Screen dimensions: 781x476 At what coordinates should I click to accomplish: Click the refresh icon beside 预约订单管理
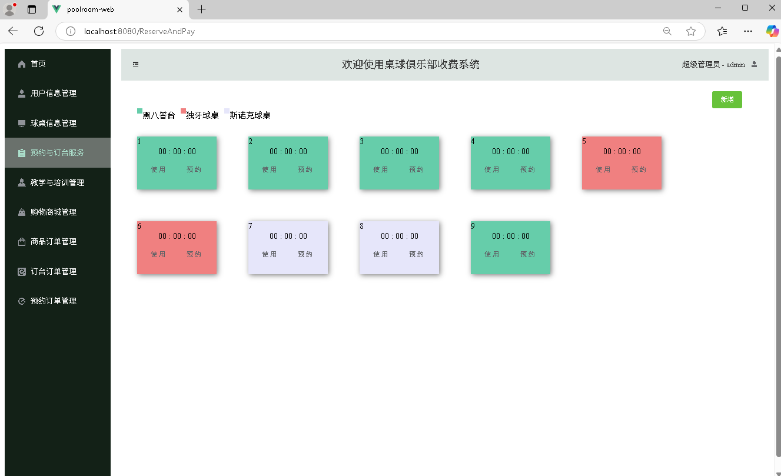click(22, 301)
